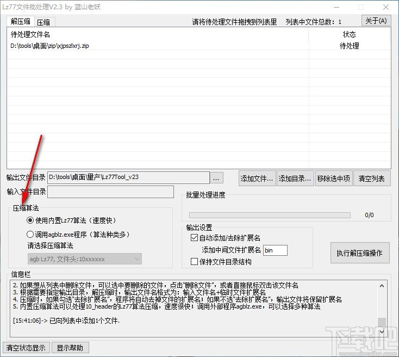Click the batch processing progress bar
This screenshot has height=357, width=399.
(x=270, y=216)
